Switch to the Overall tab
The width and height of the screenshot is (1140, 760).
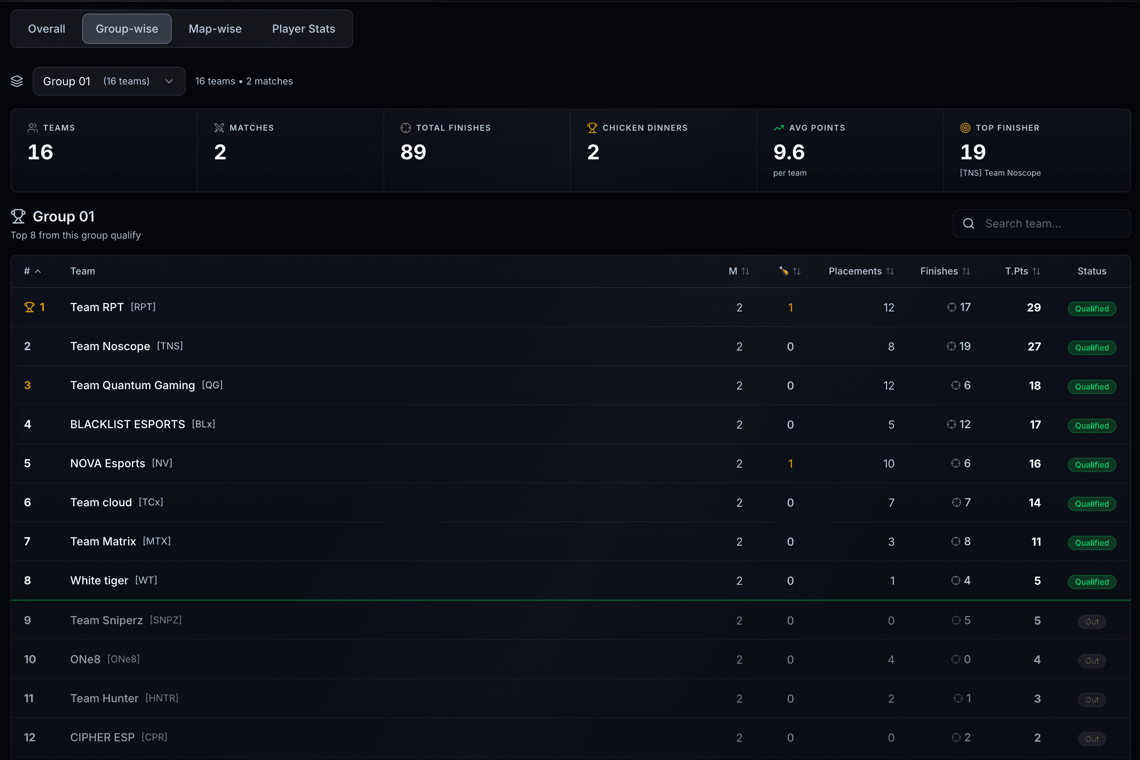click(x=47, y=29)
